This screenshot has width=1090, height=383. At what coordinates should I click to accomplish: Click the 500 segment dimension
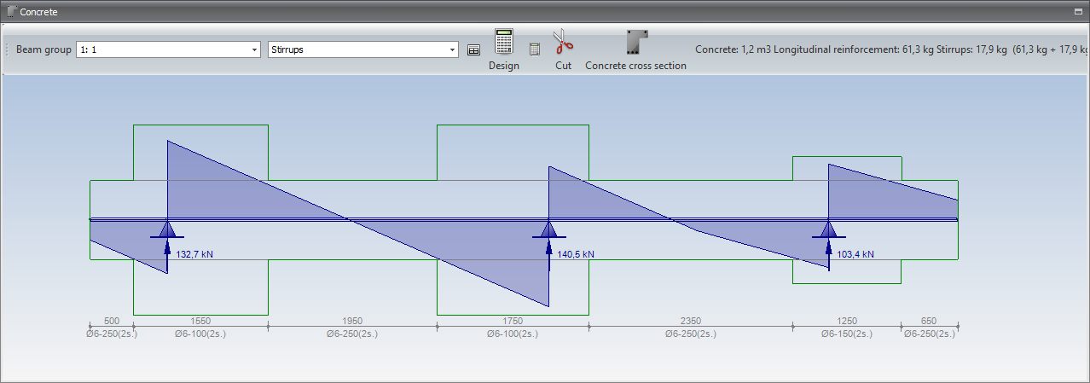(113, 322)
